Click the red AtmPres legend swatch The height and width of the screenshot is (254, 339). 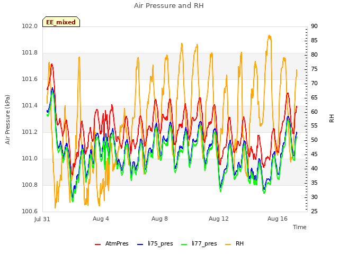(97, 244)
